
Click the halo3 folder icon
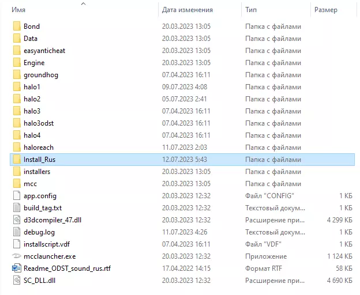[x=17, y=111]
